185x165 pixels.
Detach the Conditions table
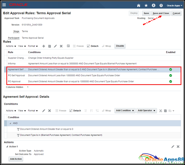(x=75, y=111)
